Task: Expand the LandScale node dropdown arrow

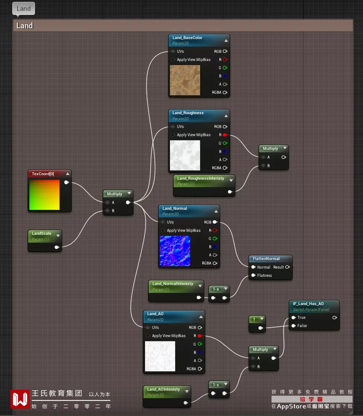Action: point(58,236)
